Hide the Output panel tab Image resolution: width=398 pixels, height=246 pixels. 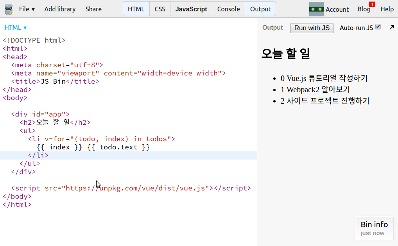(260, 9)
